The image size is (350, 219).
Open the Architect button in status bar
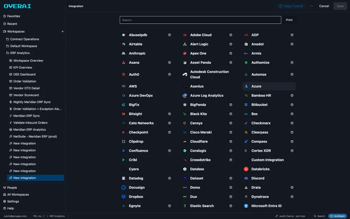pyautogui.click(x=337, y=216)
